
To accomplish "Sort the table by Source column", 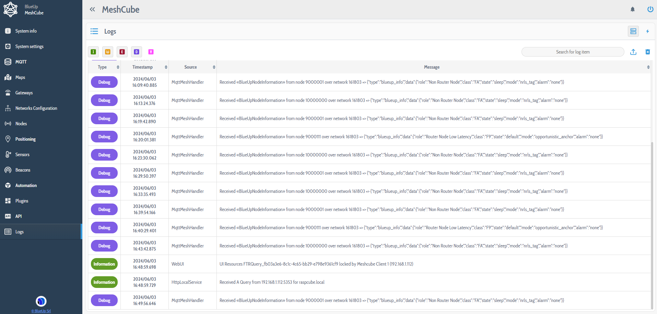I will click(x=214, y=67).
